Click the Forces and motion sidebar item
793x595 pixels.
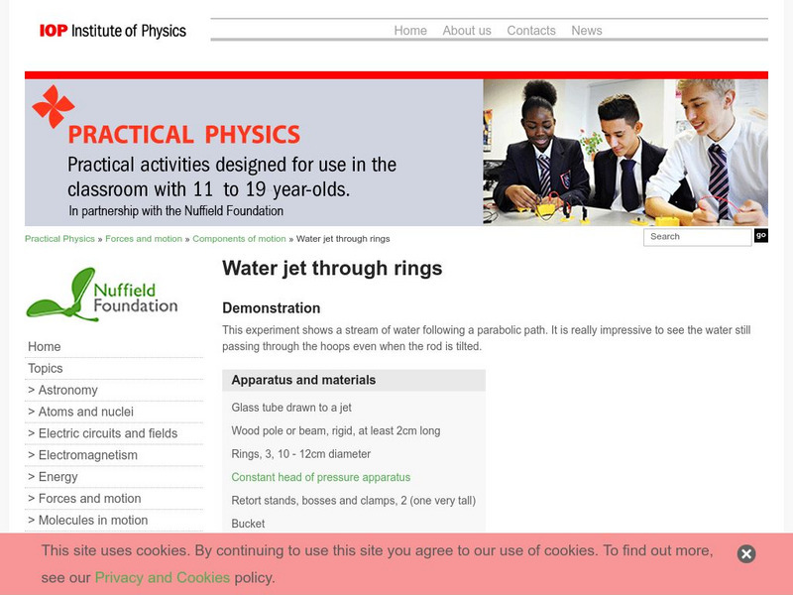click(87, 499)
